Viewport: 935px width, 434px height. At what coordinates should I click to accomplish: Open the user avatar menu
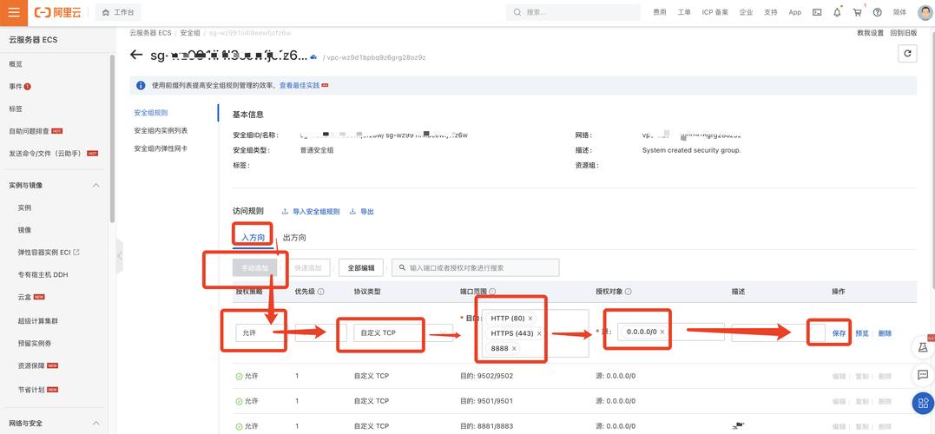point(924,12)
